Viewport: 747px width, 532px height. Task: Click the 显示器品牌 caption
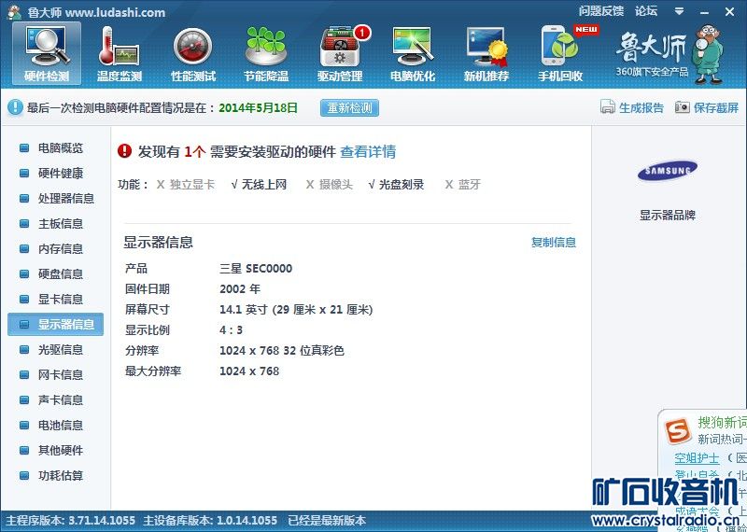pos(668,216)
